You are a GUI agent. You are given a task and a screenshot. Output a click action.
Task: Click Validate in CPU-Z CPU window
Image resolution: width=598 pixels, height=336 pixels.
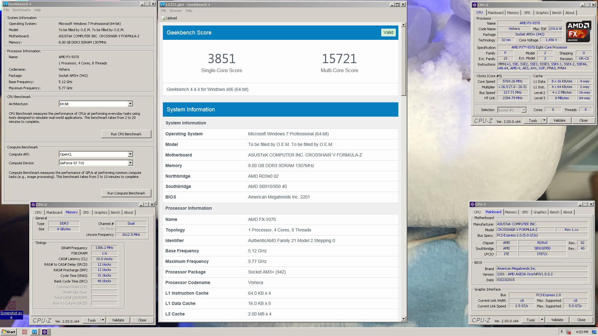(559, 120)
